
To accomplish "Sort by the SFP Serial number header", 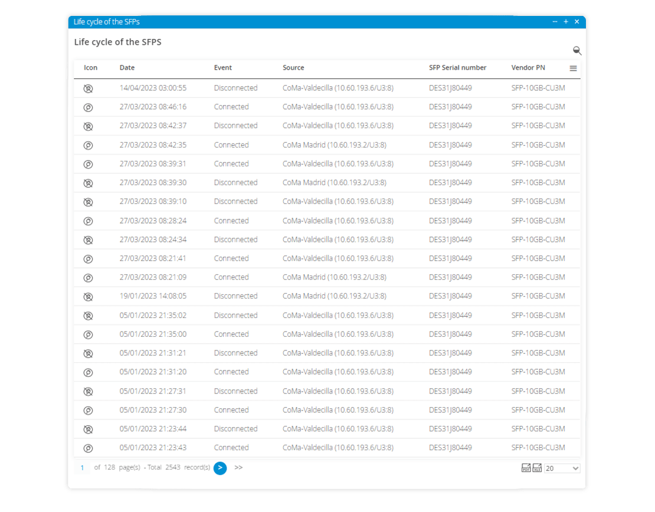I will click(457, 68).
